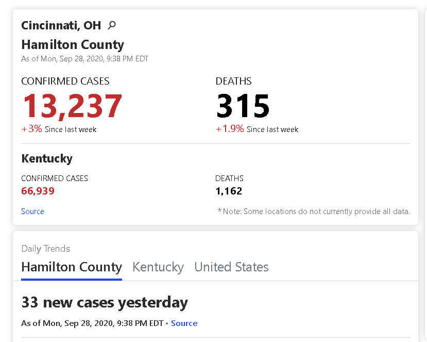The width and height of the screenshot is (427, 342).
Task: Click the Daily Trends section label
Action: (46, 249)
